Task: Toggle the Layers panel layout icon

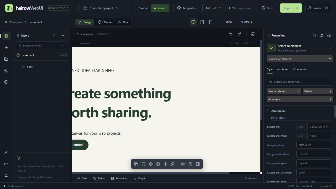Action: point(55,35)
